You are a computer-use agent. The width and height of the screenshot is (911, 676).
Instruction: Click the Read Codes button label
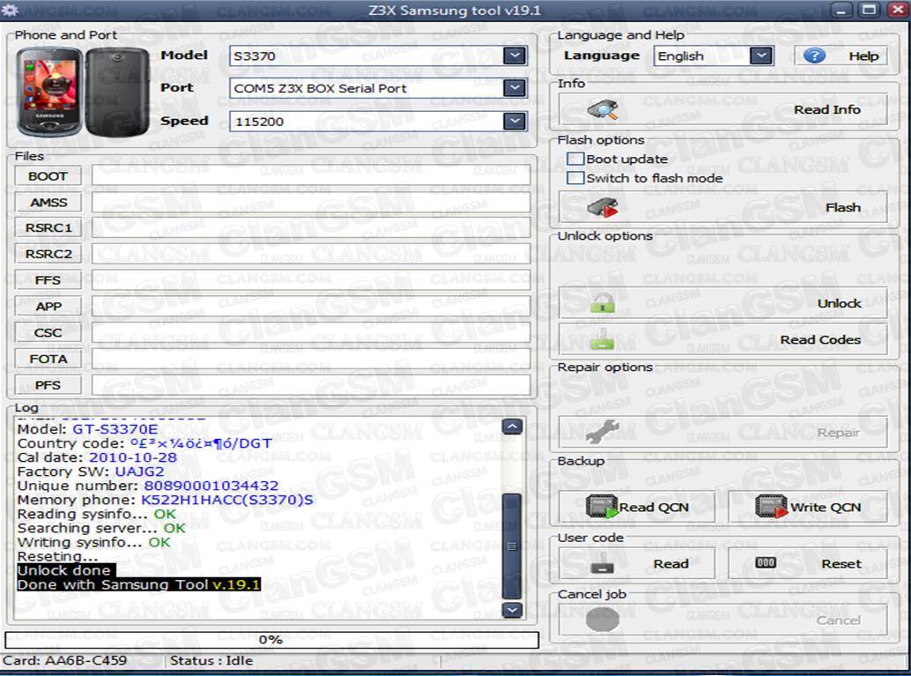[x=819, y=339]
